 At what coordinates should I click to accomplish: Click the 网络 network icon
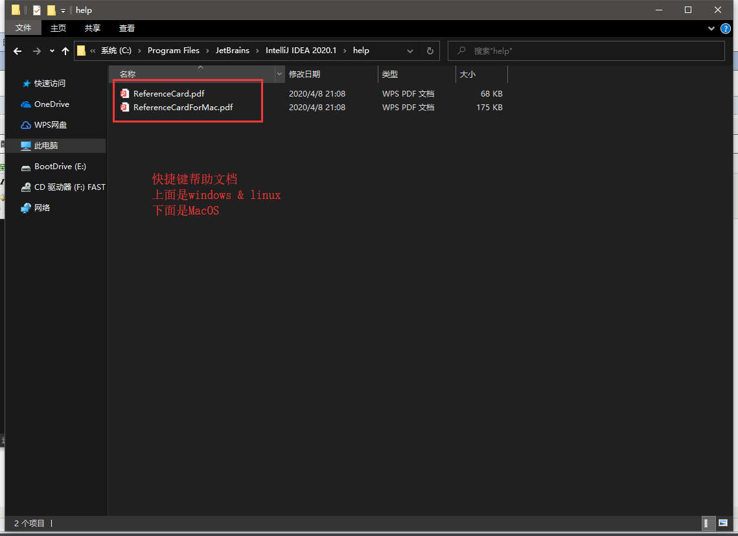(x=26, y=208)
